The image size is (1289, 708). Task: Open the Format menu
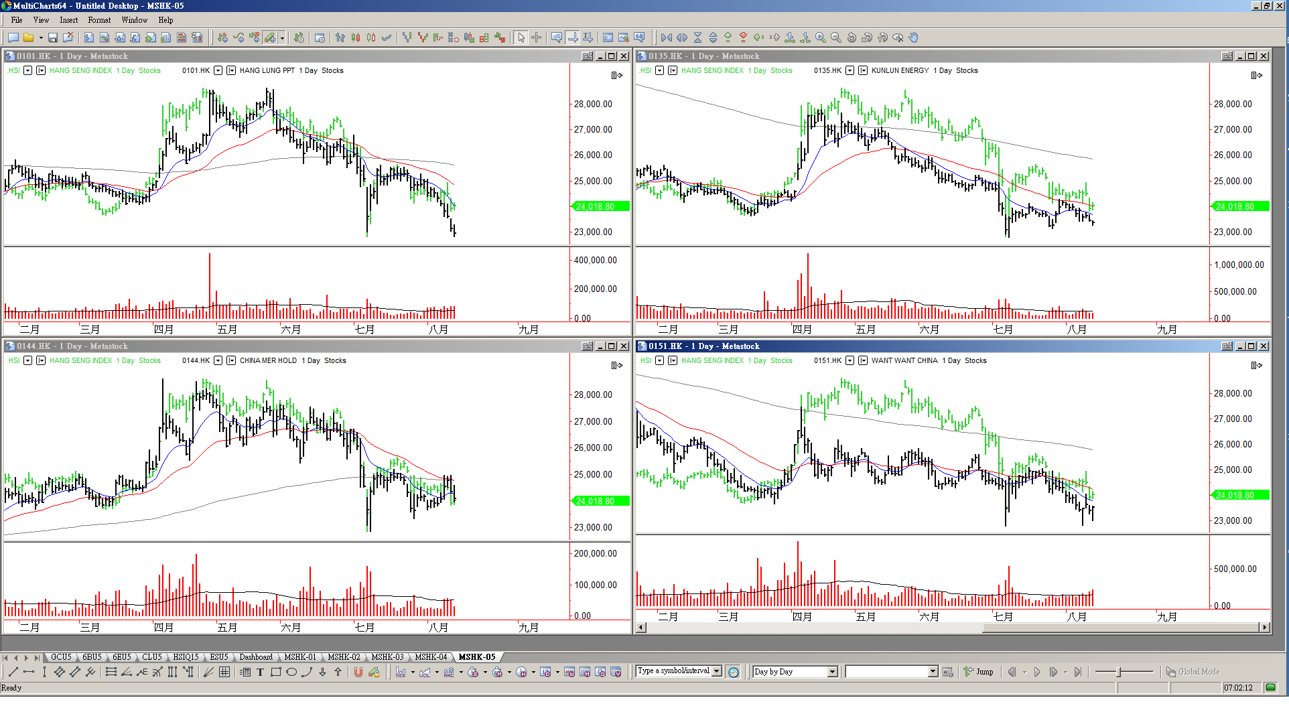coord(99,20)
